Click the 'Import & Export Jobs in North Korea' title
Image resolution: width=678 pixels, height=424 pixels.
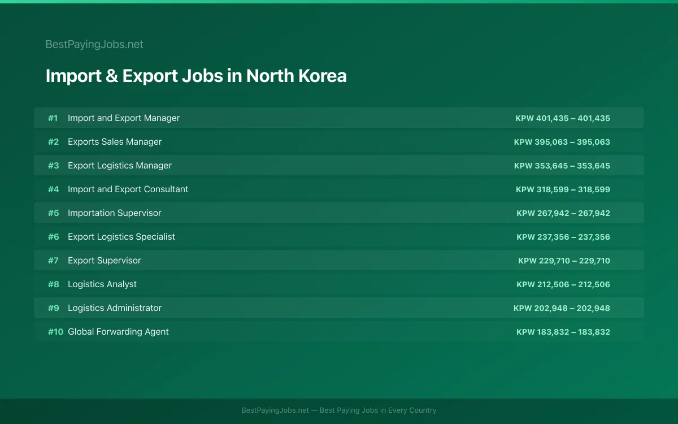click(x=196, y=76)
